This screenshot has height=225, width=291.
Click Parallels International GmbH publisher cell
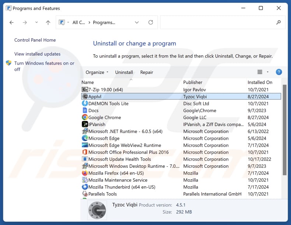pos(212,194)
